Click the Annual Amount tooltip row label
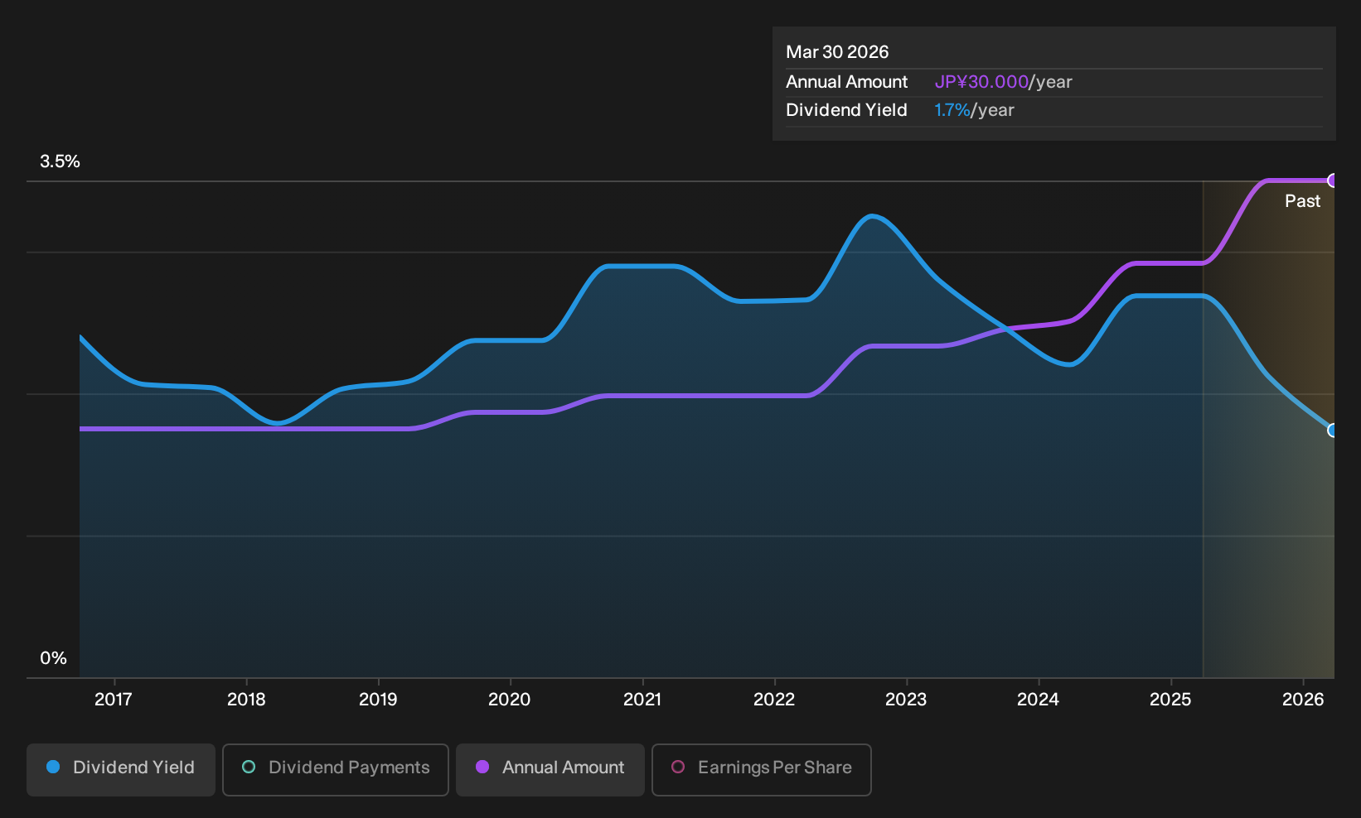The image size is (1361, 818). (846, 82)
